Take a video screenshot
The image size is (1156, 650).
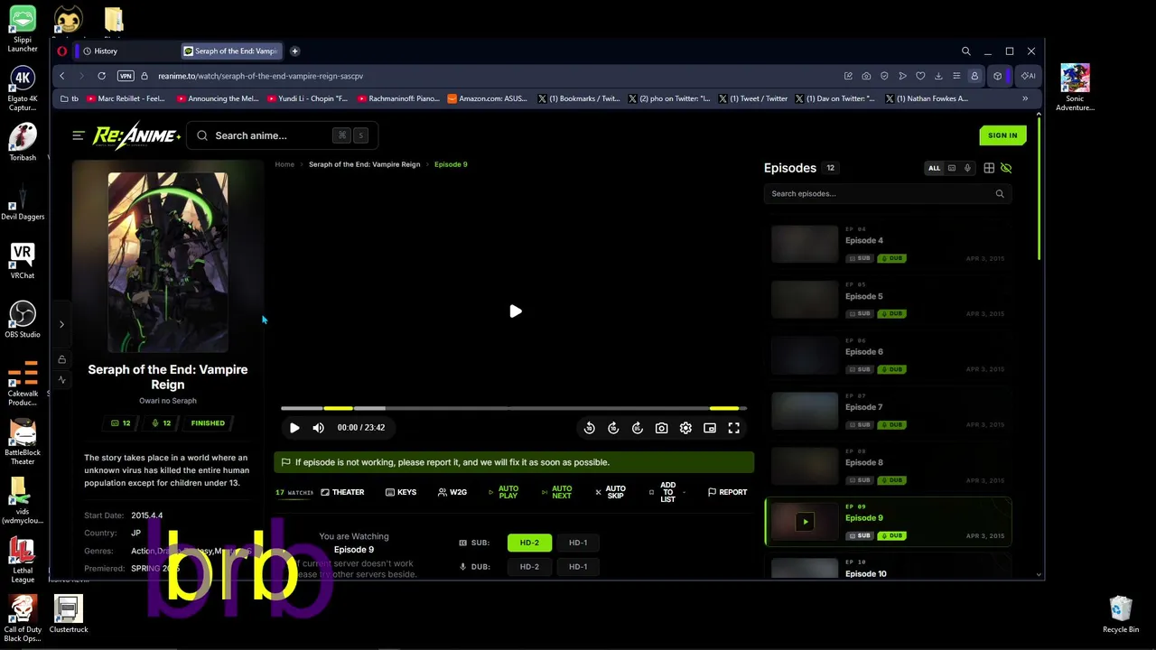(x=662, y=428)
